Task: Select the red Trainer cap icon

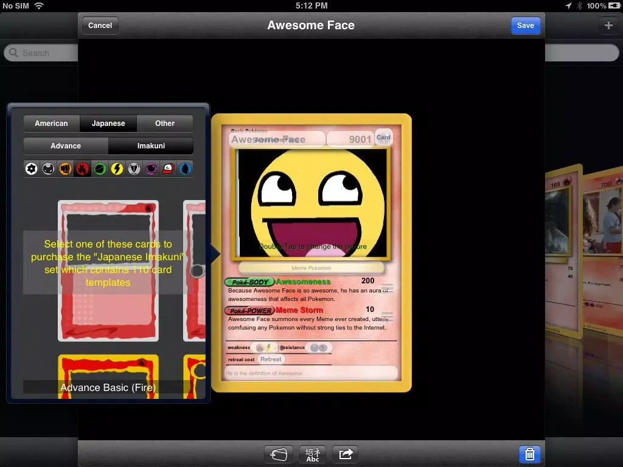Action: 168,169
